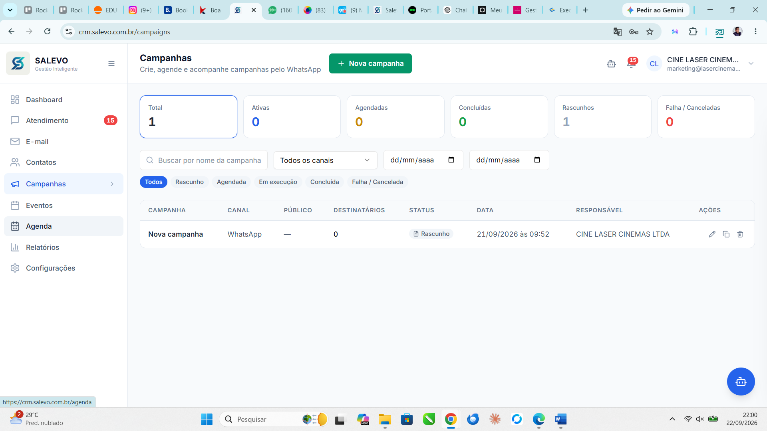Go to Dashboard in the sidebar

(x=64, y=100)
